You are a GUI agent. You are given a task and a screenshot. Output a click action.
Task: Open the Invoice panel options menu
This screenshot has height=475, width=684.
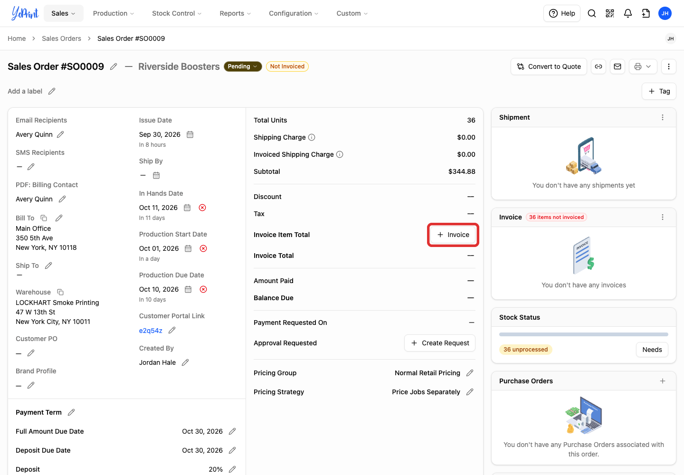(663, 217)
